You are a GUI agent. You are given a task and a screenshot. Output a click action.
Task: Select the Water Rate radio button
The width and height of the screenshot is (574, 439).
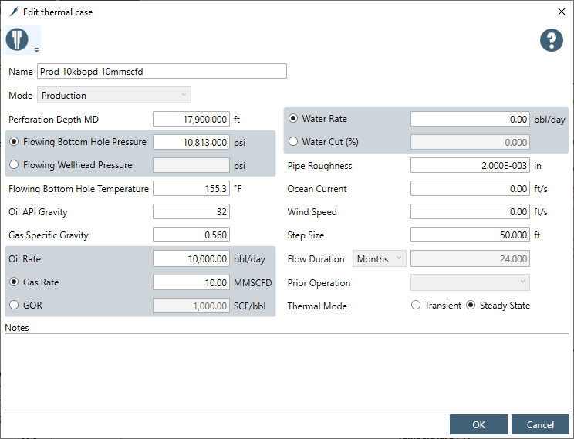pos(293,119)
